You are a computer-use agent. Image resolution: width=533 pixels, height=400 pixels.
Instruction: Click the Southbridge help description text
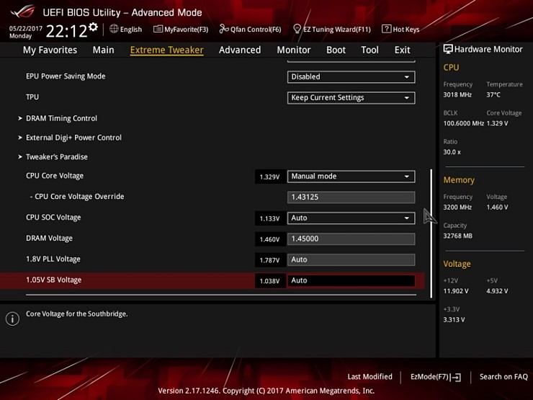click(77, 314)
